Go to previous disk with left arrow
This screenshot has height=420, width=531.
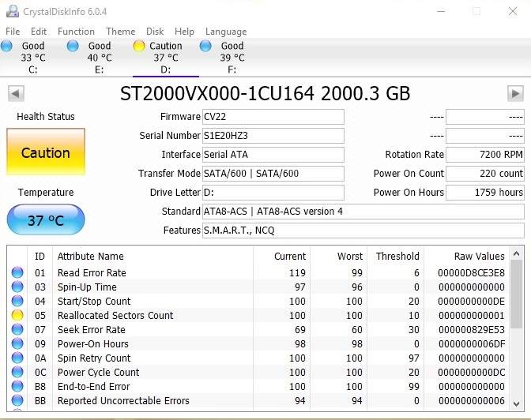pos(16,93)
